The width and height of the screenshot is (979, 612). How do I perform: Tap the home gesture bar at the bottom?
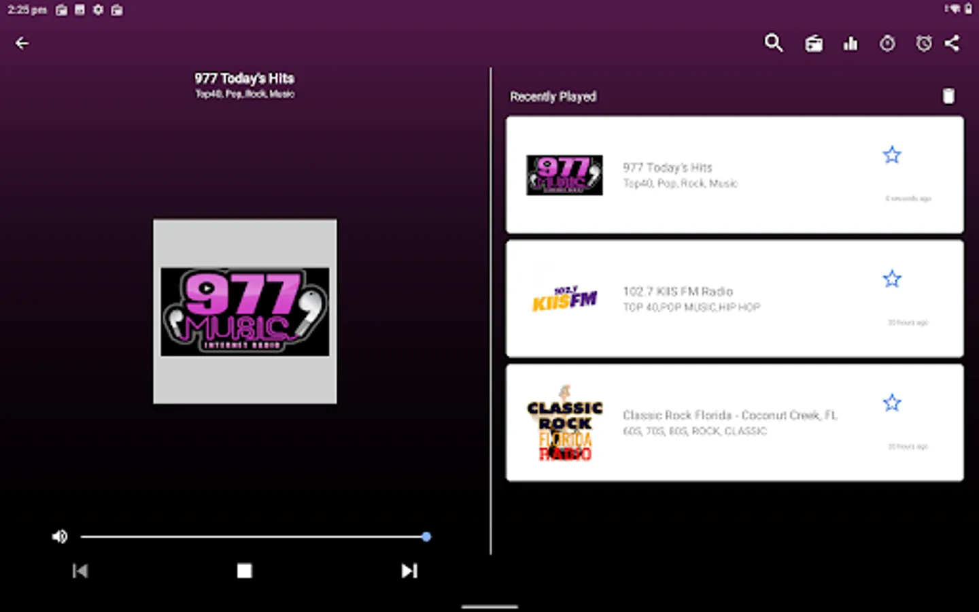pyautogui.click(x=489, y=607)
